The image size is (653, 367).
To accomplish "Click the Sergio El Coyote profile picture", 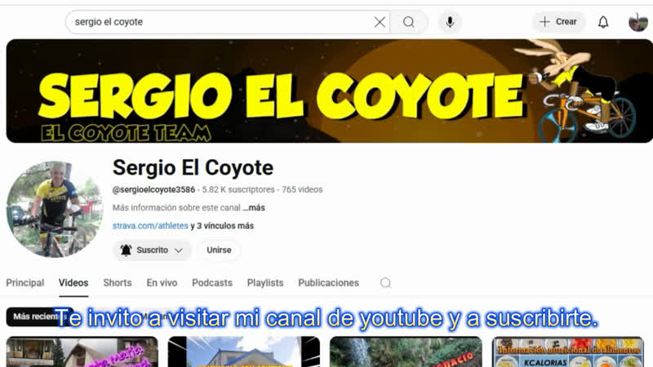I will [55, 210].
